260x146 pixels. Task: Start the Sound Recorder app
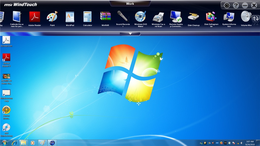(x=123, y=17)
